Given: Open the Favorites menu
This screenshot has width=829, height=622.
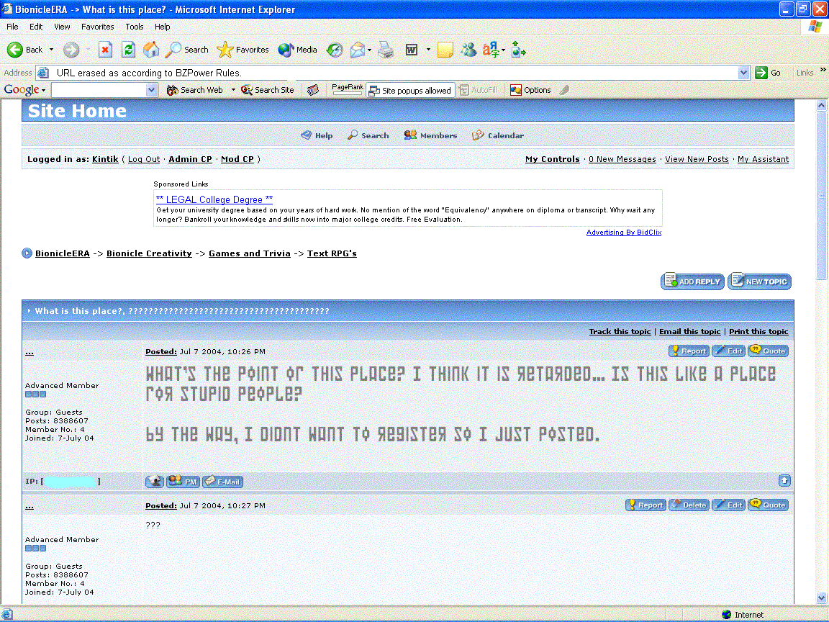Looking at the screenshot, I should pos(97,27).
